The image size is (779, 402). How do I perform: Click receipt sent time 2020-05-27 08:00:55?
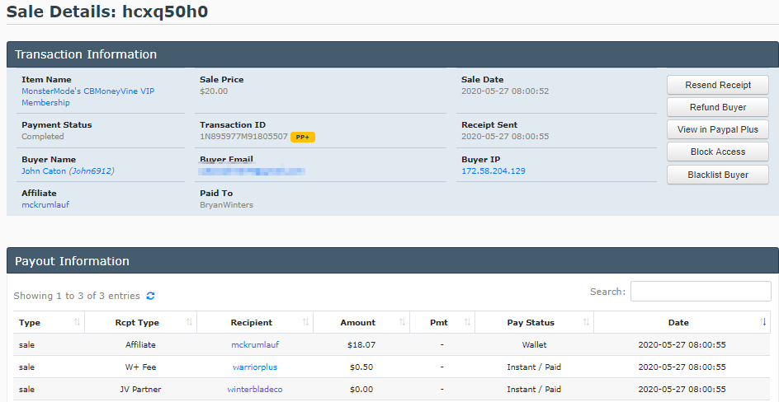[x=505, y=136]
